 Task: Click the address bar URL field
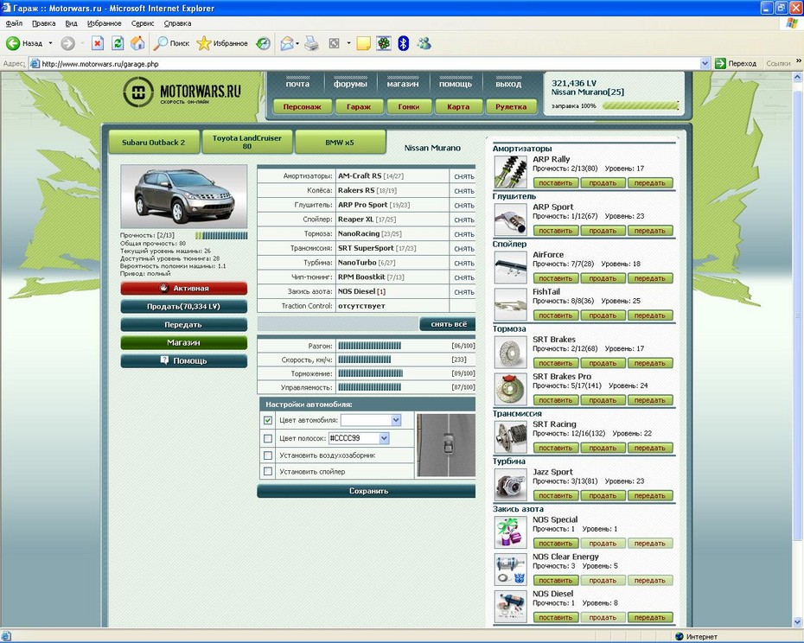pyautogui.click(x=365, y=64)
